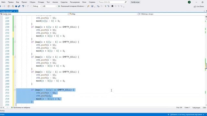Click the Open File folder icon

13,6
